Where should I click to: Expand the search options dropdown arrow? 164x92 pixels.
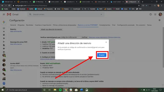tap(101, 14)
